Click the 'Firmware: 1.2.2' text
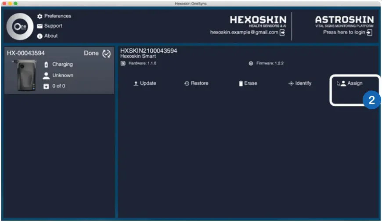 point(270,63)
